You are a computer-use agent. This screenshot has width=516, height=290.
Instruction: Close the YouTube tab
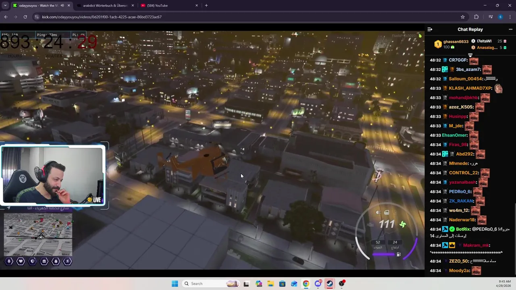197,6
